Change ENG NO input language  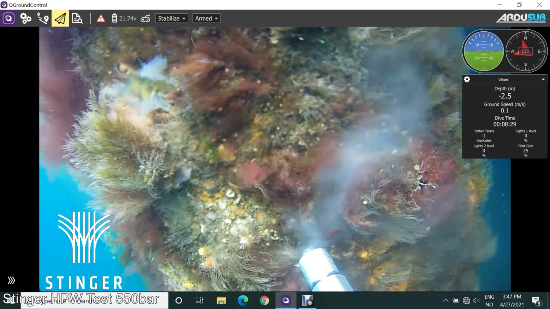(x=489, y=300)
